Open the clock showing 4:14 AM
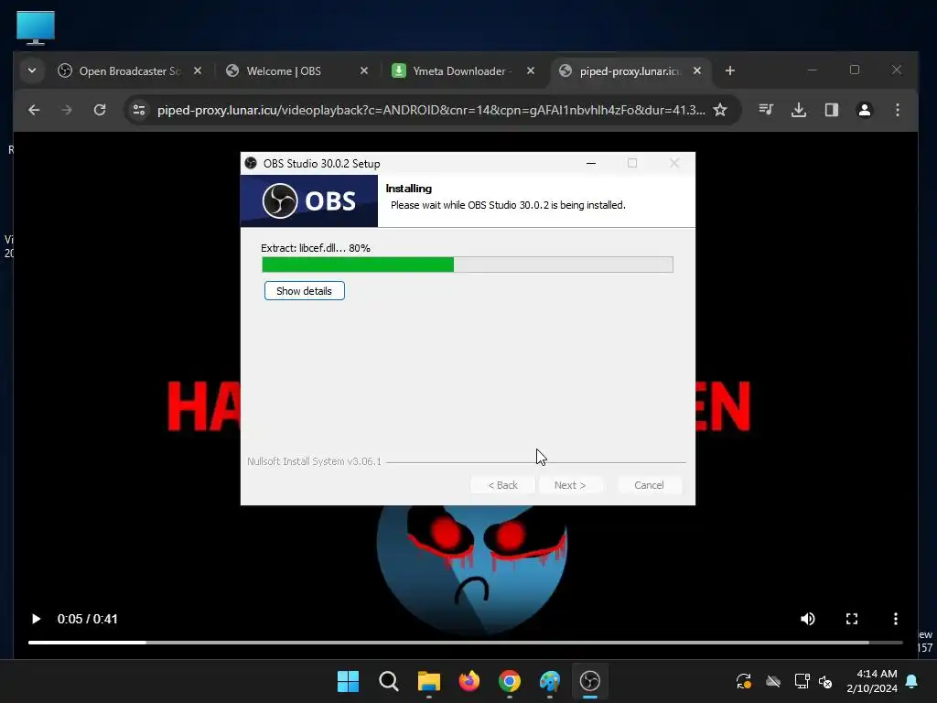This screenshot has width=937, height=703. coord(872,681)
